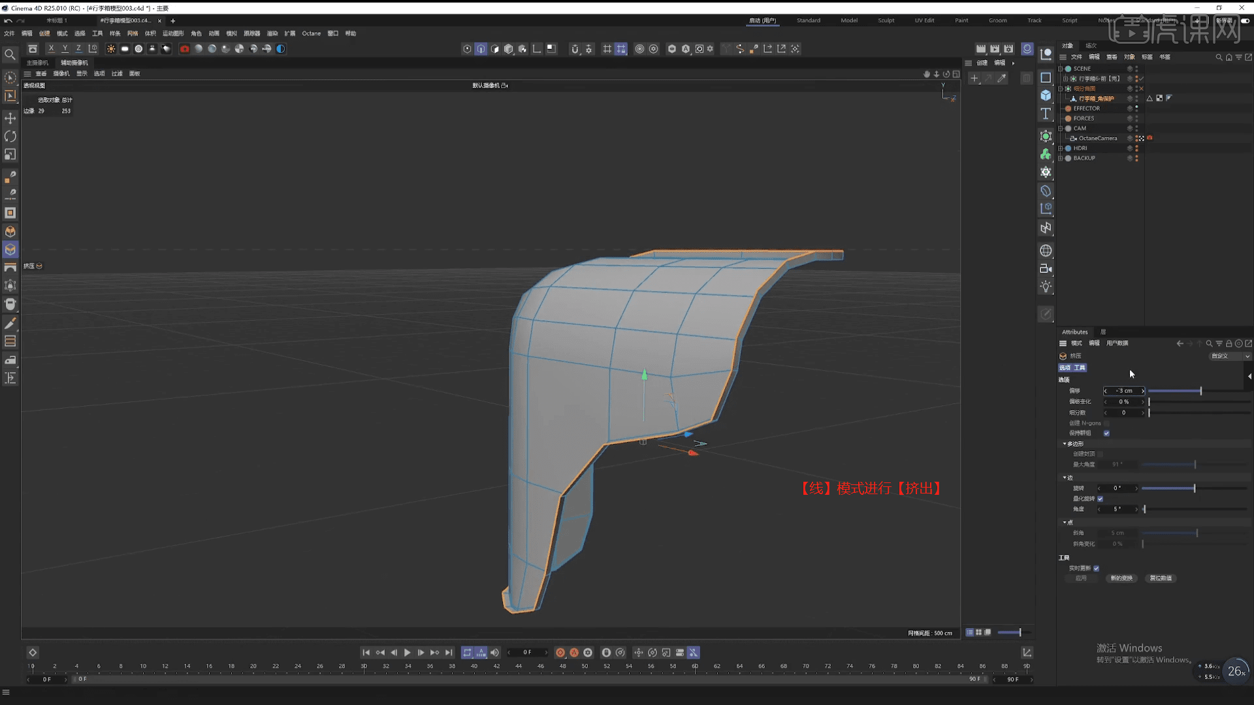Collapse the 点 section in attributes
This screenshot has height=705, width=1254.
[1065, 522]
